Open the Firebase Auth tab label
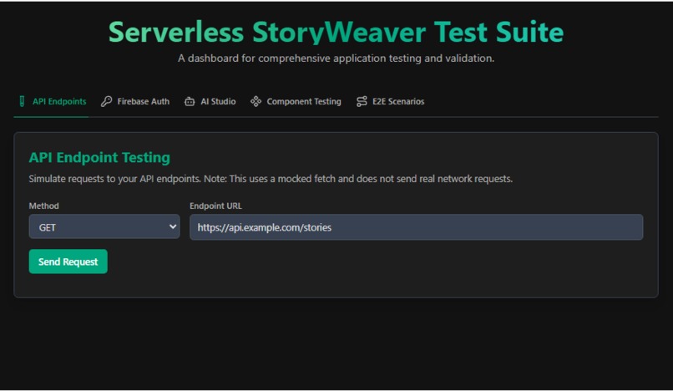The width and height of the screenshot is (673, 391). tap(144, 101)
